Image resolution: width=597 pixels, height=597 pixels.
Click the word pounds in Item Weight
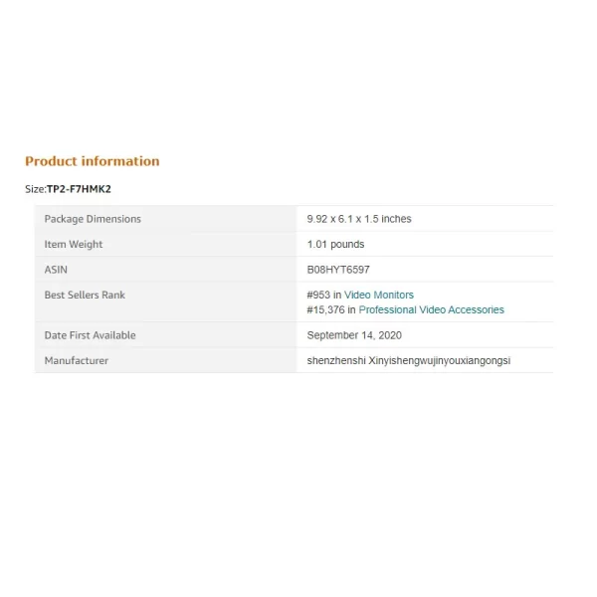pos(348,245)
